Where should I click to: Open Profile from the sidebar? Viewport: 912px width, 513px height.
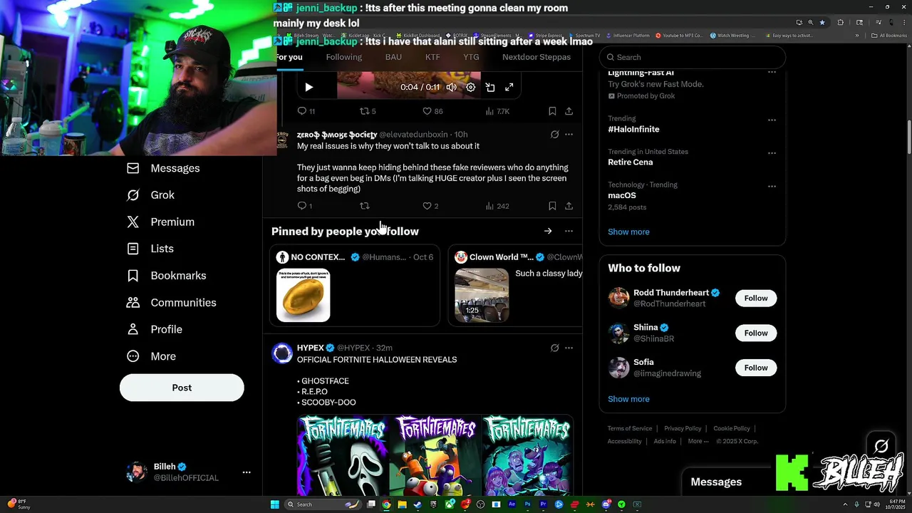click(155, 329)
